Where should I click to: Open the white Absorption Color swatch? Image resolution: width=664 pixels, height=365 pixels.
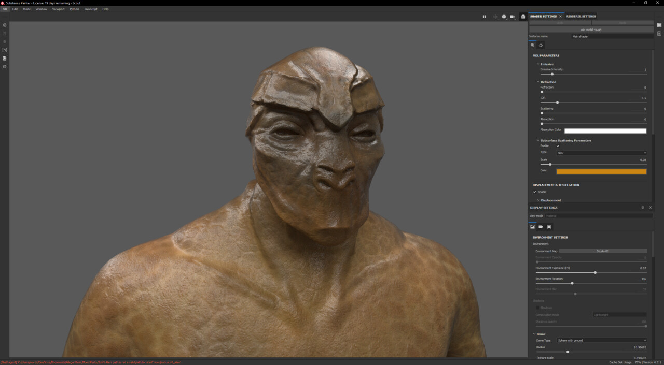pyautogui.click(x=605, y=131)
